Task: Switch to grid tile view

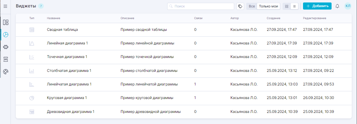Action: [x=287, y=6]
